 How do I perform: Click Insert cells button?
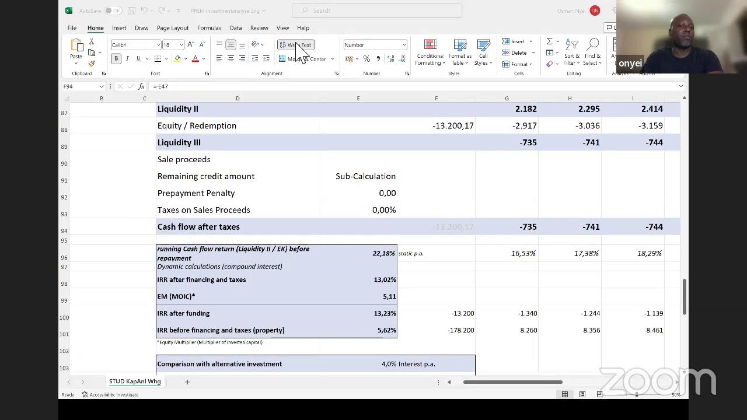[x=518, y=41]
